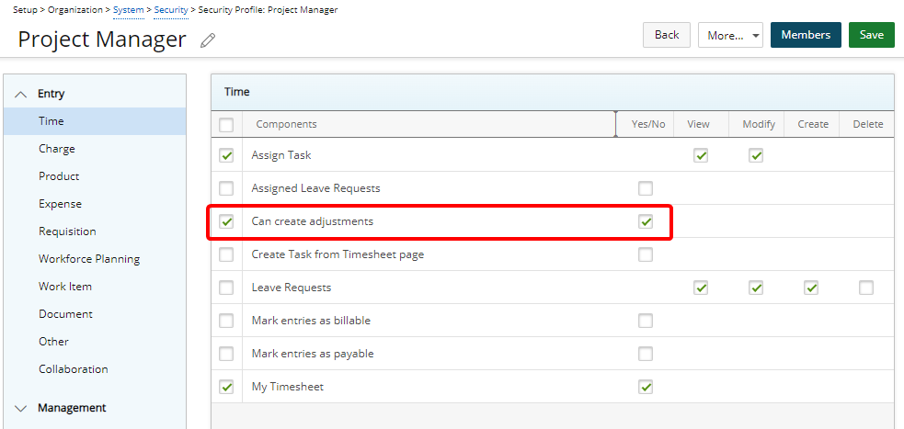Open the More... dropdown menu
Viewport: 904px width, 429px height.
[730, 35]
